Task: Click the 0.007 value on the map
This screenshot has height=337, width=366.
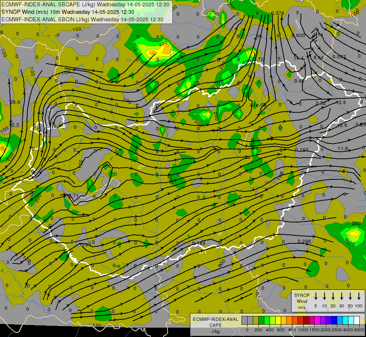Action: (x=339, y=57)
